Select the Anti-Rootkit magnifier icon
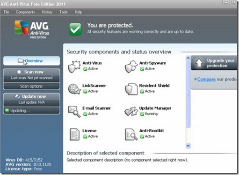The image size is (239, 175). pyautogui.click(x=131, y=134)
